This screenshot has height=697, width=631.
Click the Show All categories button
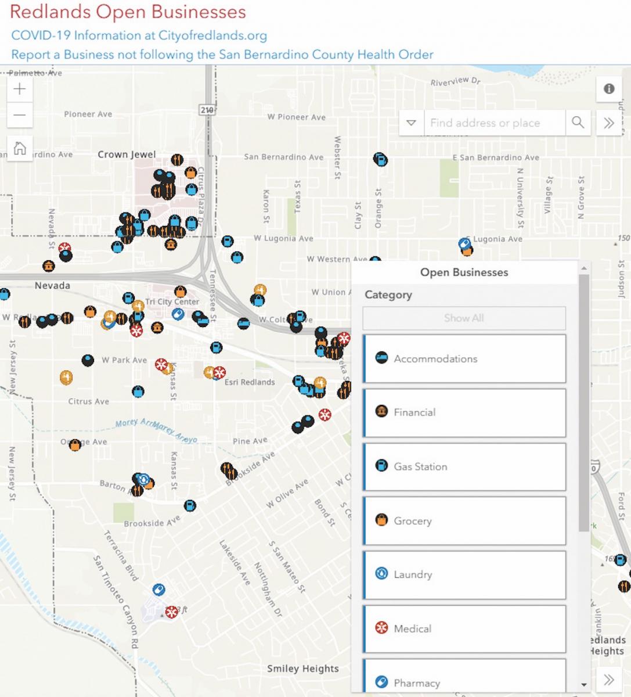click(464, 318)
